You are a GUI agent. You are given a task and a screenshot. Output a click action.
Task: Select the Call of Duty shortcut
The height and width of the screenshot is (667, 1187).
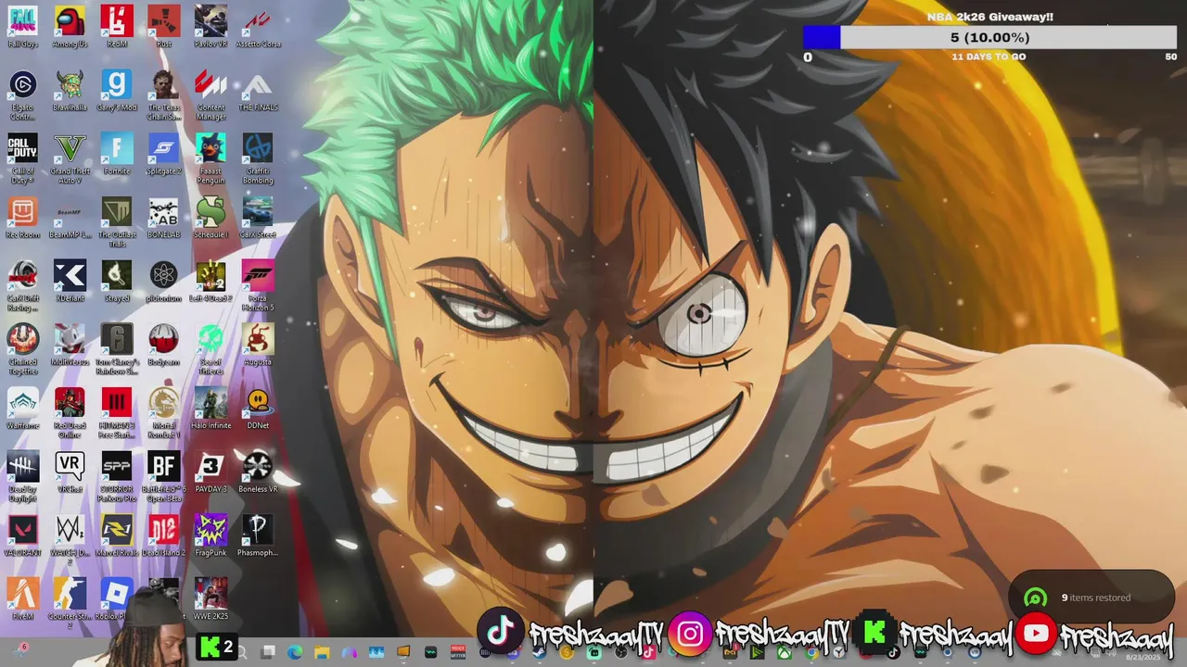pos(22,158)
